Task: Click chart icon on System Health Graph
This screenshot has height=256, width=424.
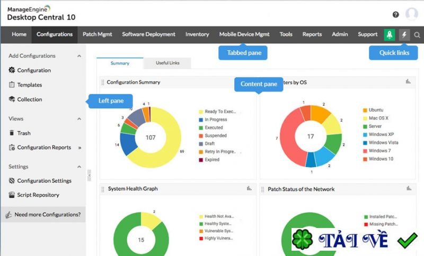Action: coord(249,188)
